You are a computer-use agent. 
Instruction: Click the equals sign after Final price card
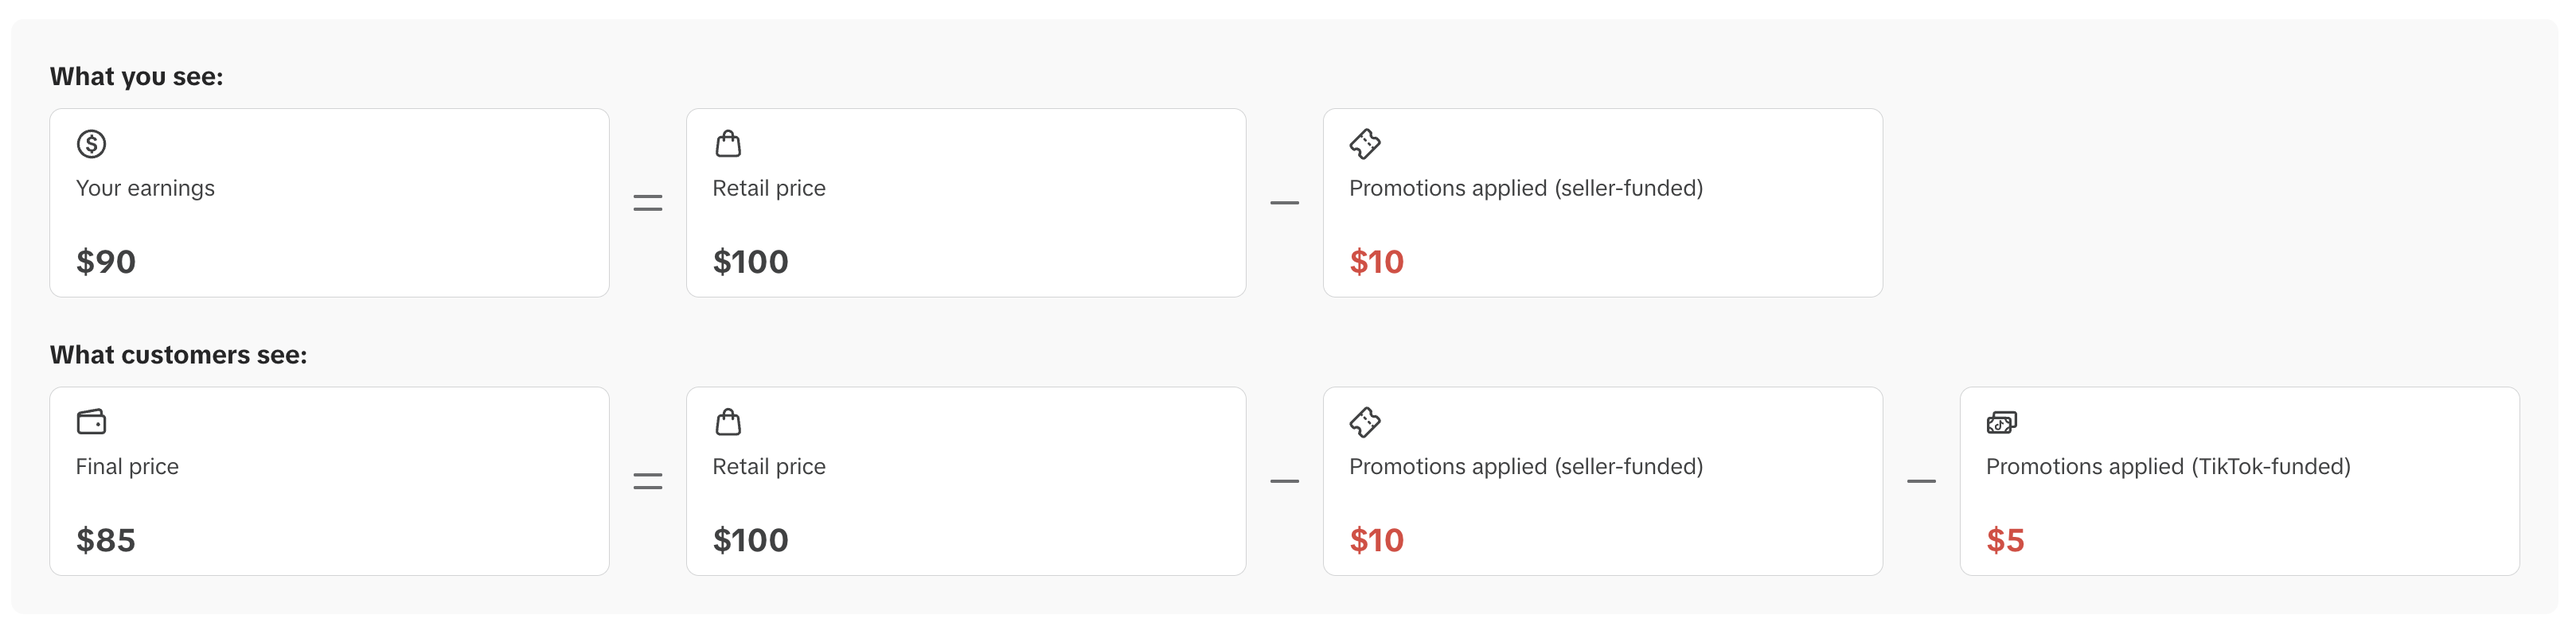pos(648,481)
